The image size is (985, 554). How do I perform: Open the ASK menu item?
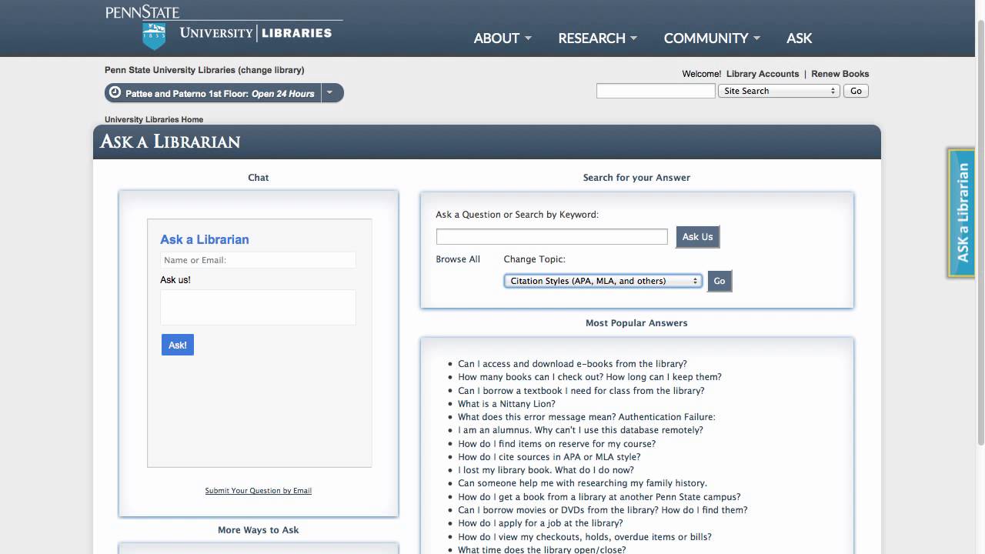click(800, 38)
